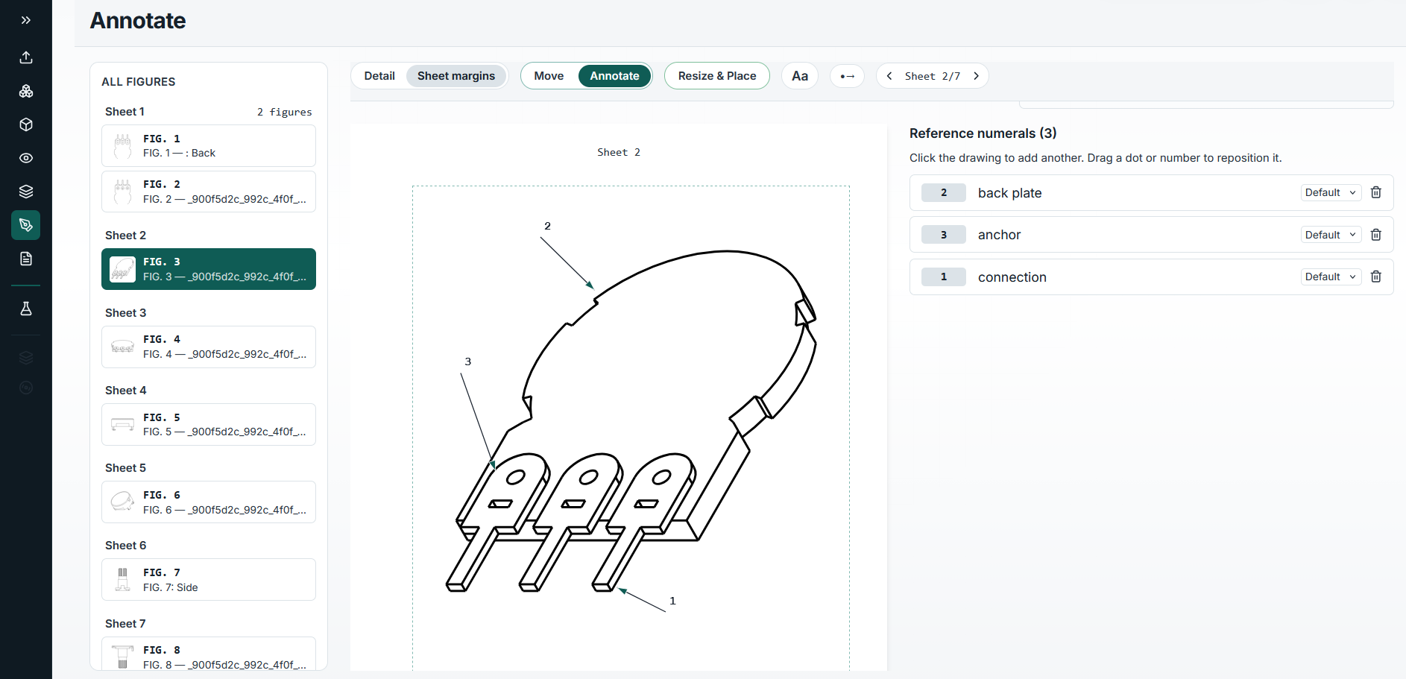Viewport: 1406px width, 679px height.
Task: Expand the sidebar with the double-chevron icon
Action: [x=26, y=20]
